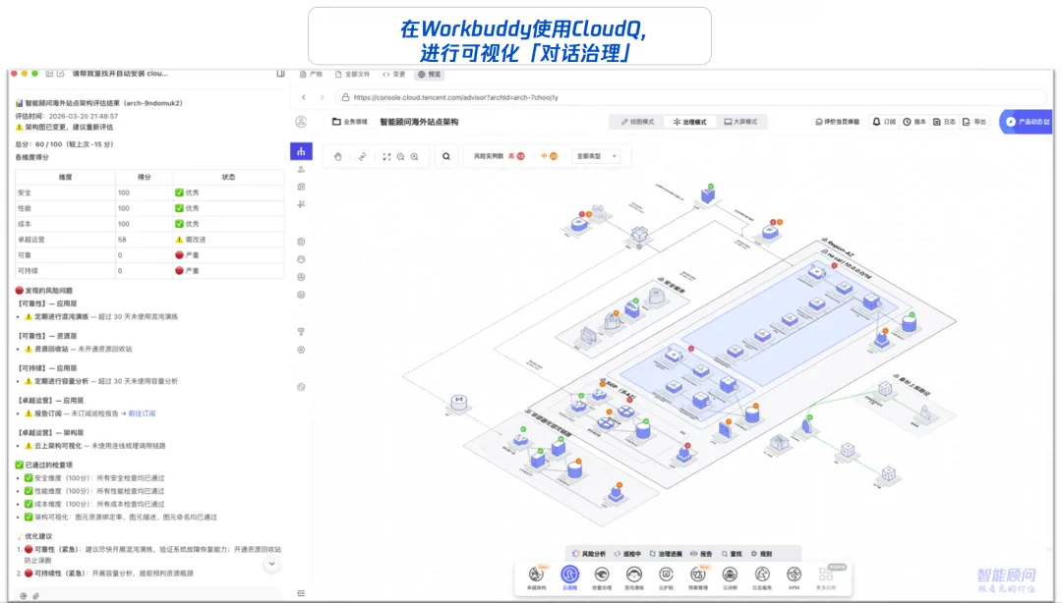Screen dimensions: 1062x603
Task: Filter high-risk instances (red 高 badge)
Action: [517, 156]
